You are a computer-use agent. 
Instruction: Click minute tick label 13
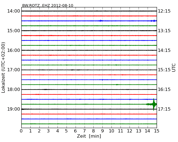tap(139, 131)
